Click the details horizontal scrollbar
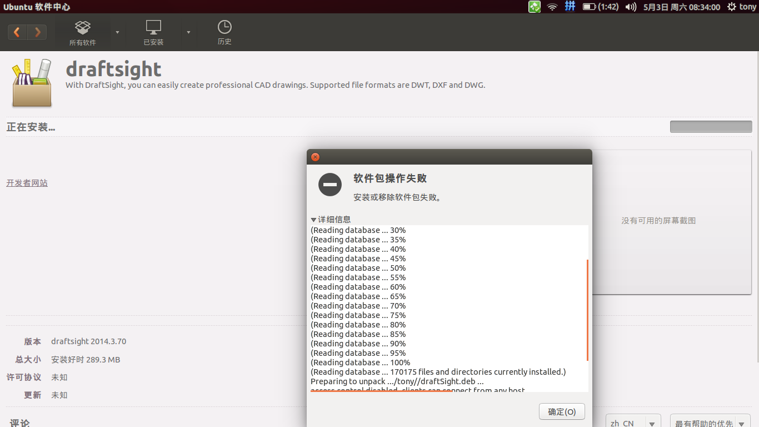This screenshot has width=759, height=427. 381,391
